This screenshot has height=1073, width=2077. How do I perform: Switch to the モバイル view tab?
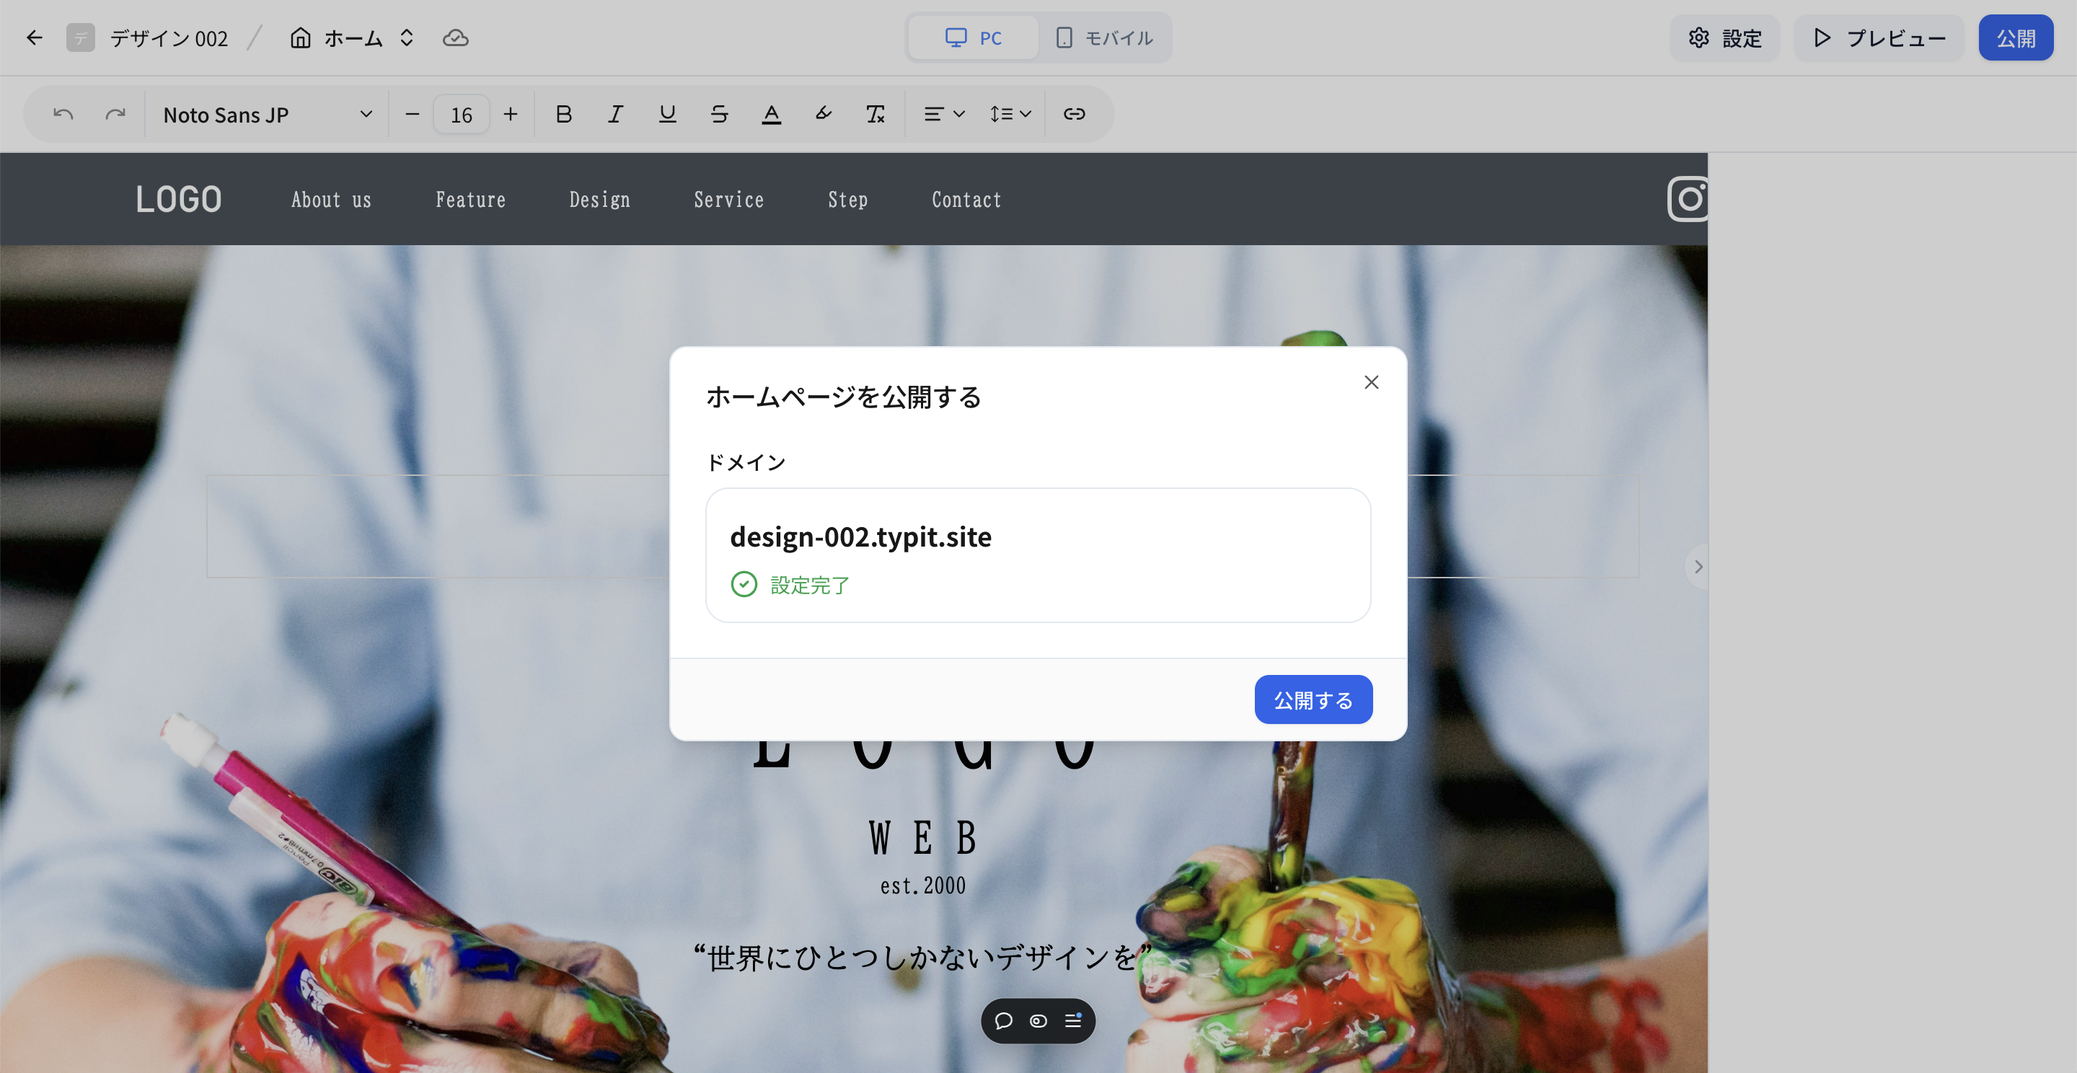pyautogui.click(x=1105, y=38)
